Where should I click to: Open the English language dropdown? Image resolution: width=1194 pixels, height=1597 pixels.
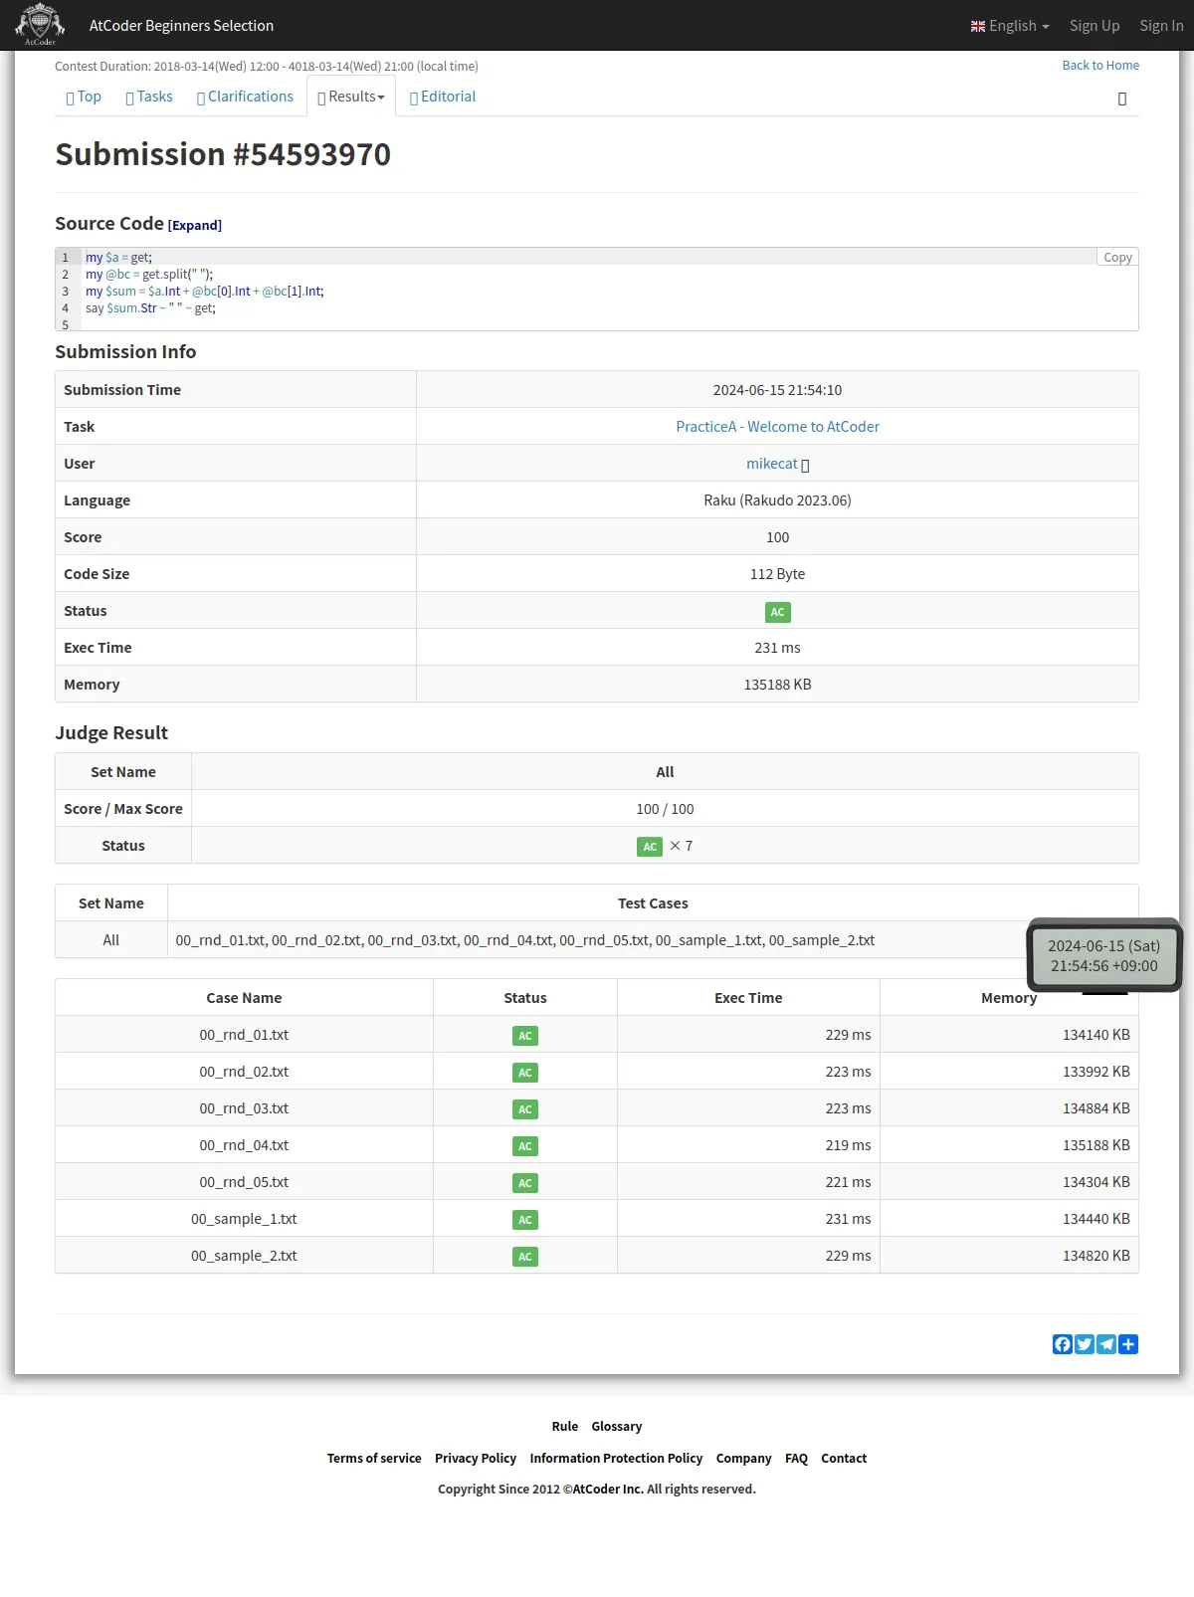[1010, 26]
